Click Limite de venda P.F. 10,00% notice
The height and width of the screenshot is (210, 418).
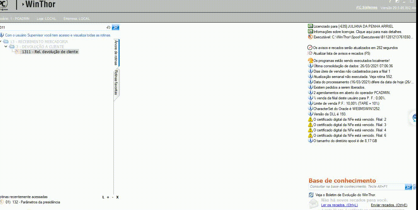coord(346,103)
